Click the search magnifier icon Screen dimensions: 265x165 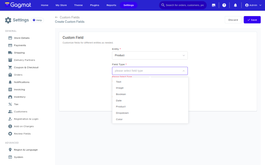click(x=163, y=5)
